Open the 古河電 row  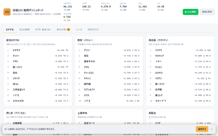pos(180,90)
